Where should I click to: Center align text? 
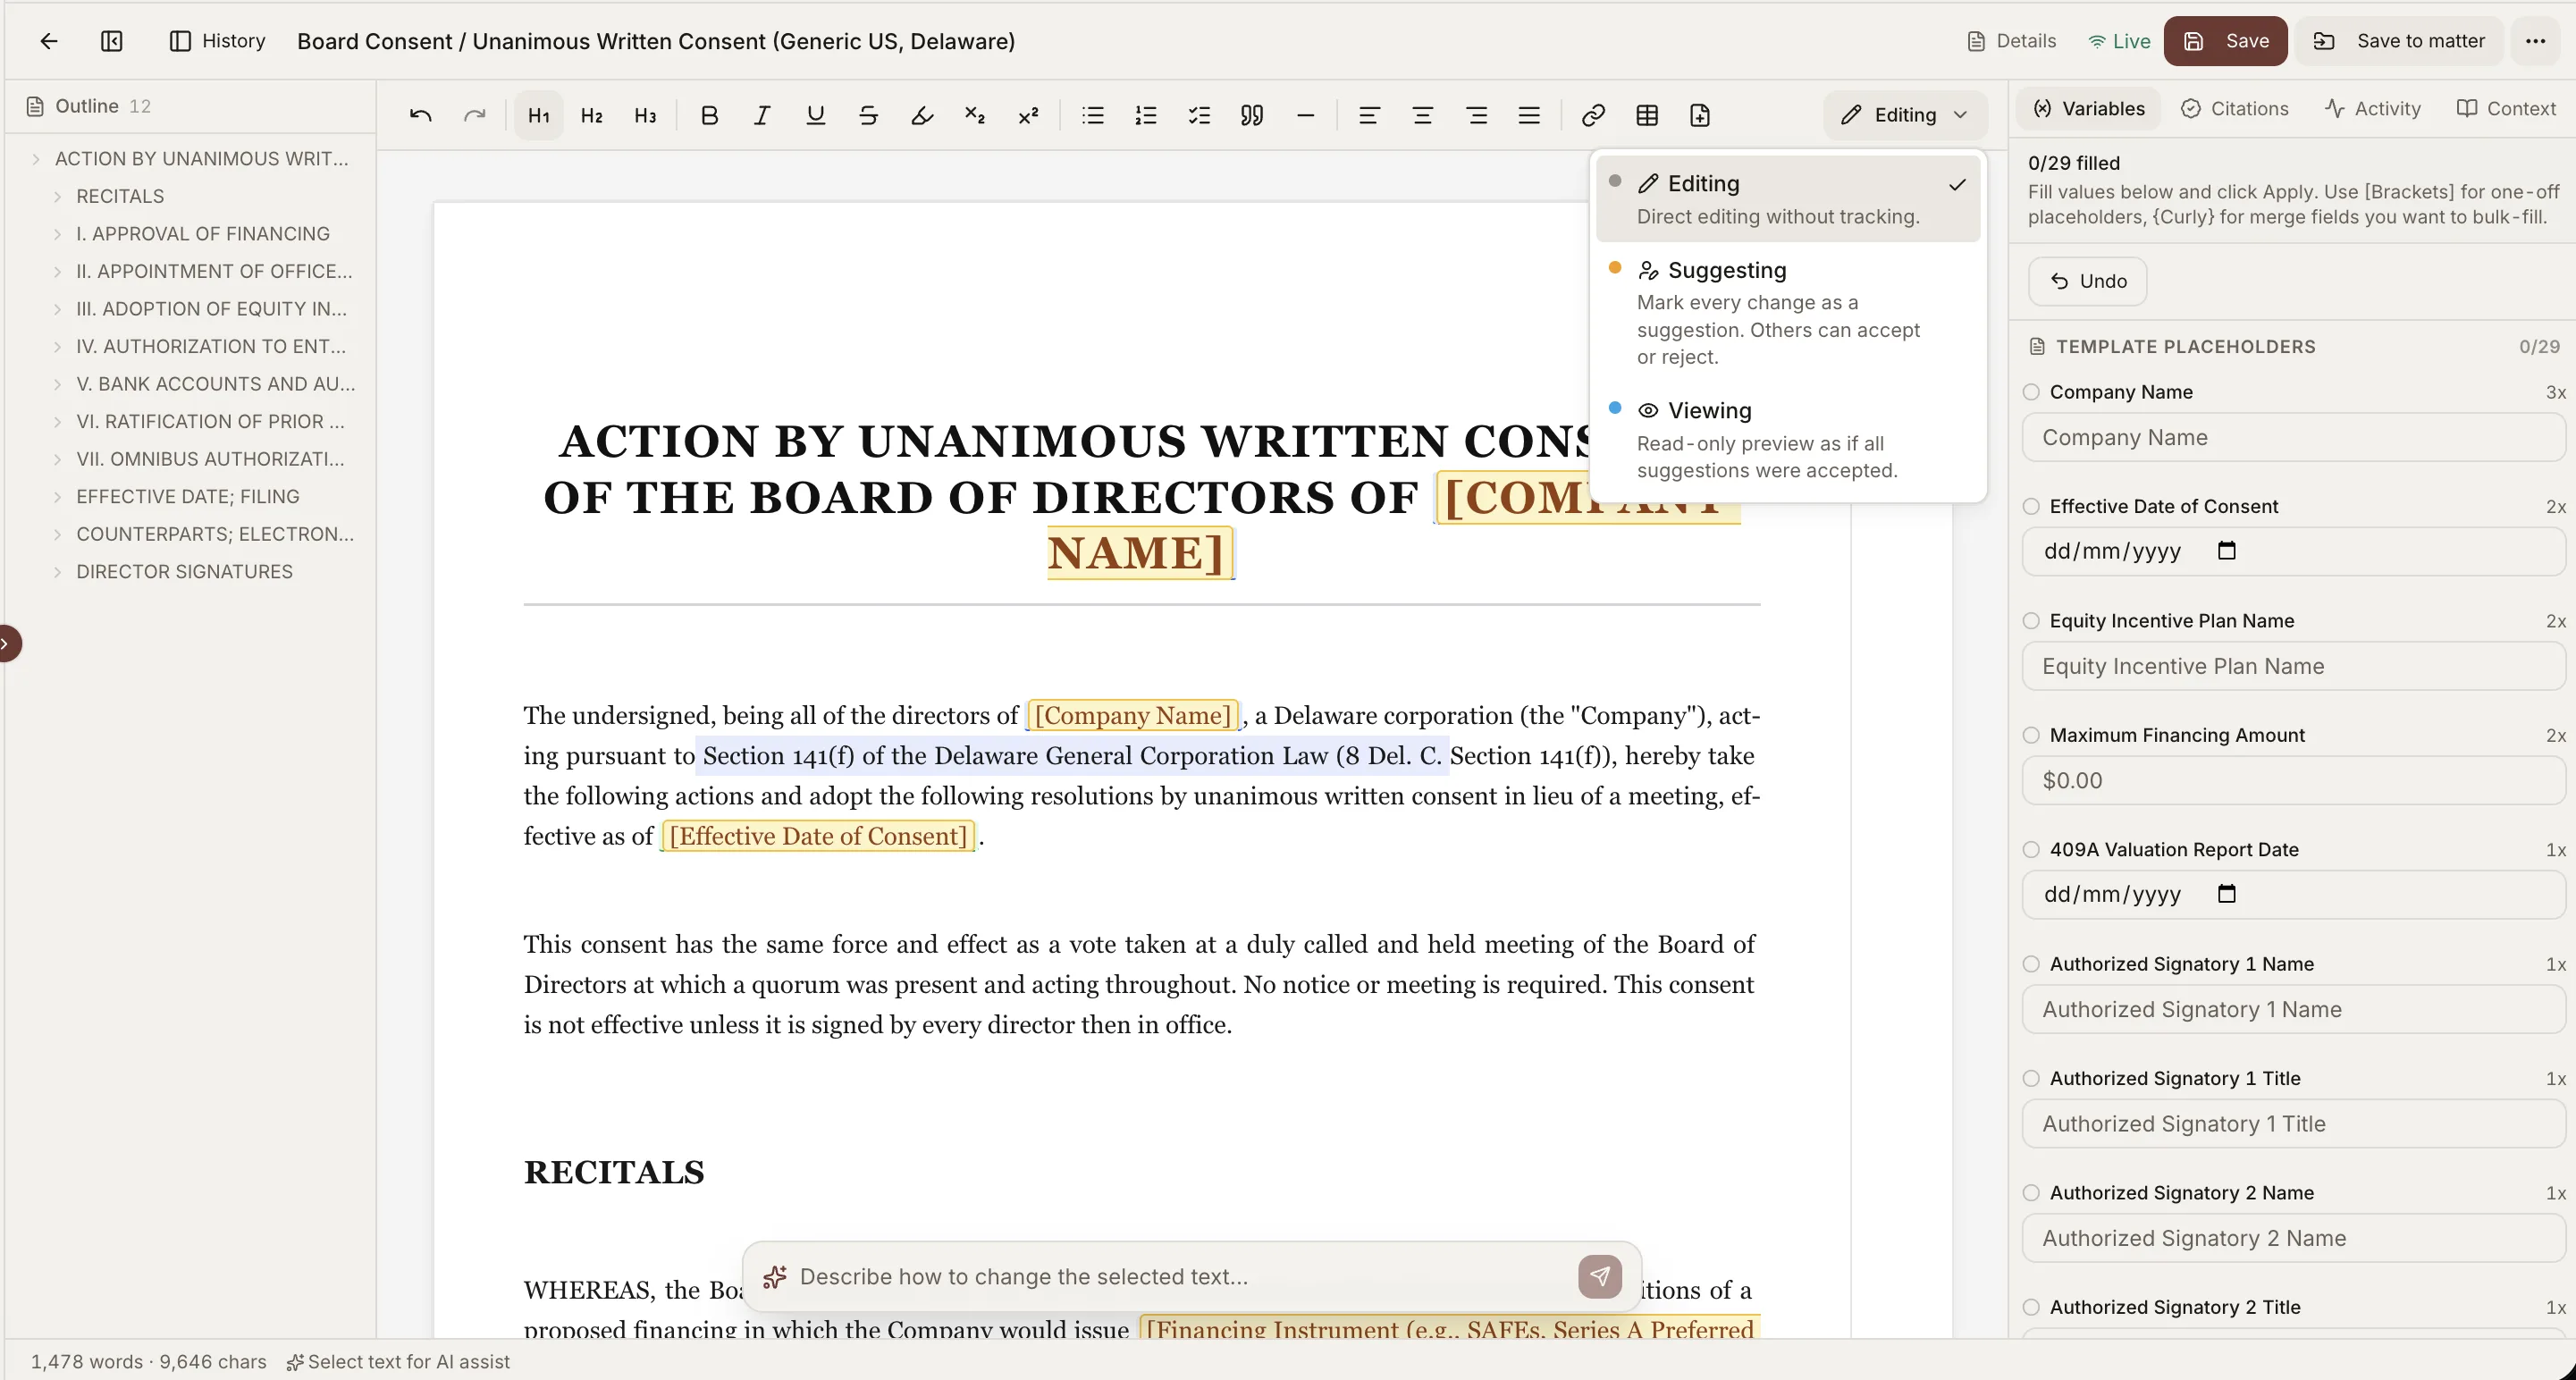1422,115
